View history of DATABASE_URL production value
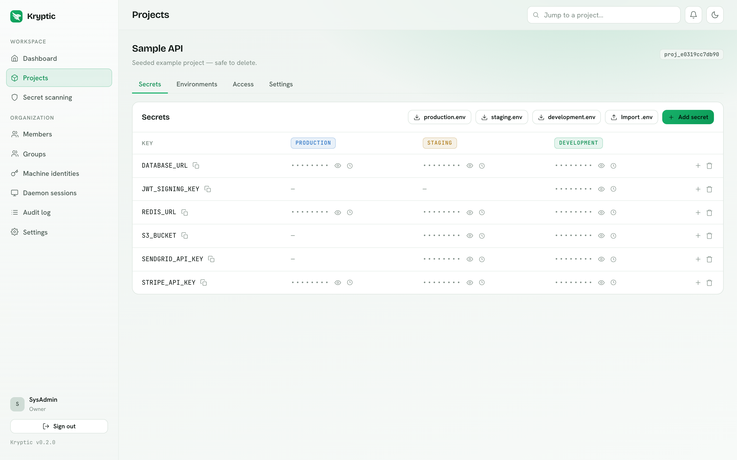Screen dimensions: 737x460 pyautogui.click(x=350, y=166)
